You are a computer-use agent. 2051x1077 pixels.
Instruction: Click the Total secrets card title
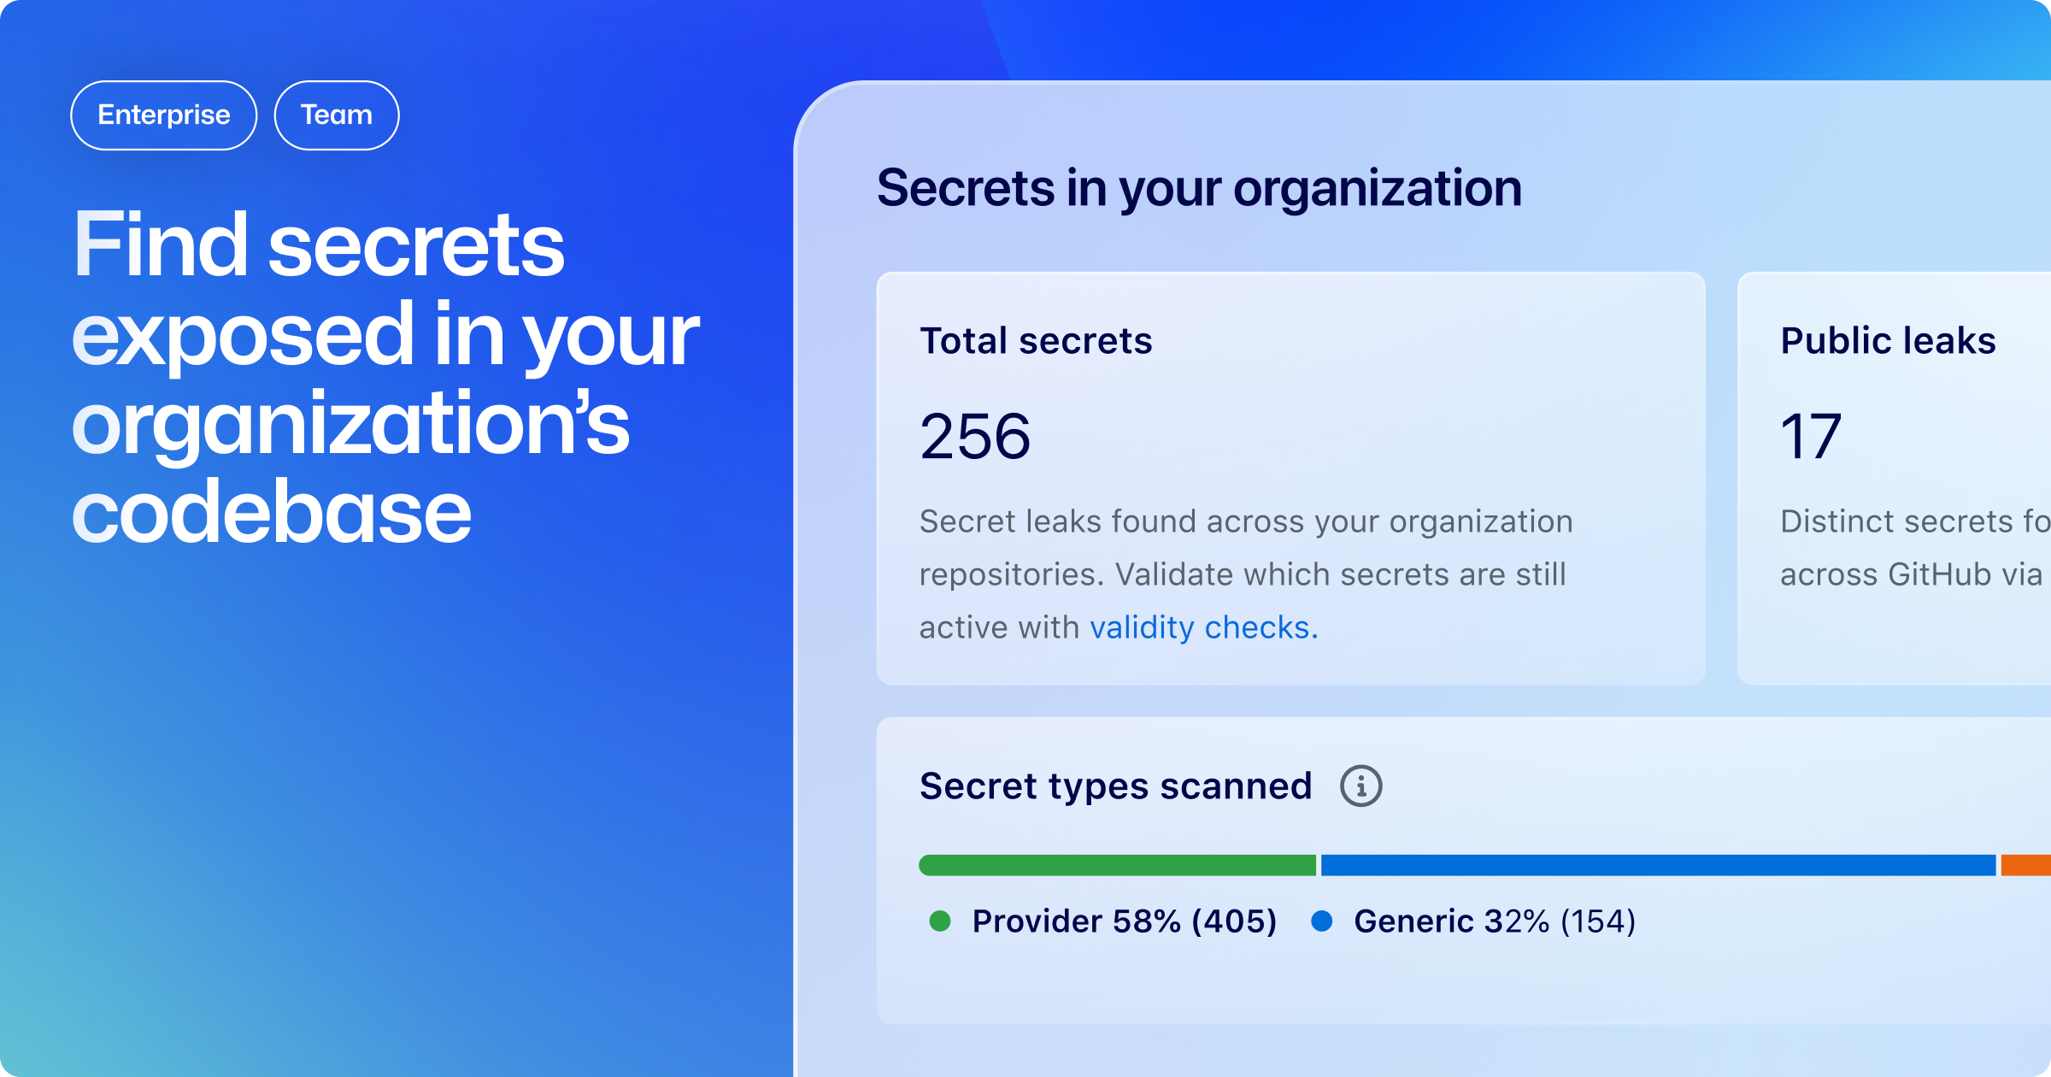click(x=1036, y=340)
